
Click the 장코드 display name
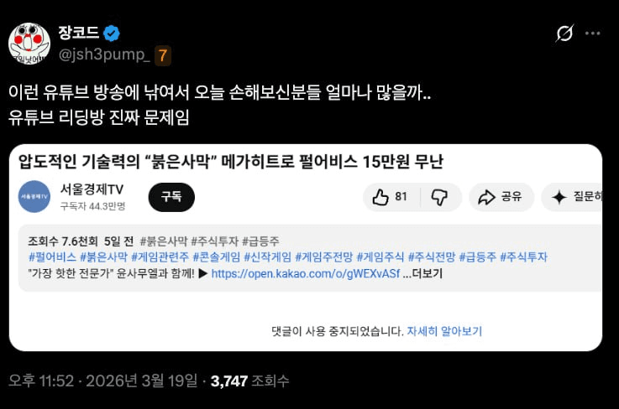[79, 33]
